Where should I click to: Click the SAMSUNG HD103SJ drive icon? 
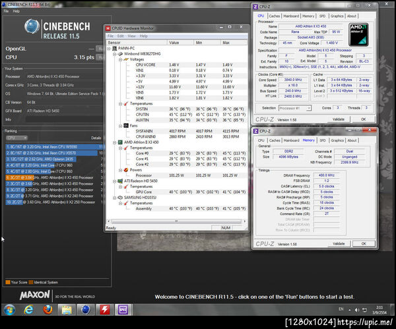point(120,198)
